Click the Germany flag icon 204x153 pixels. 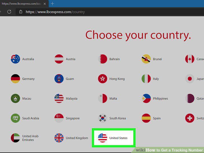tap(15, 79)
